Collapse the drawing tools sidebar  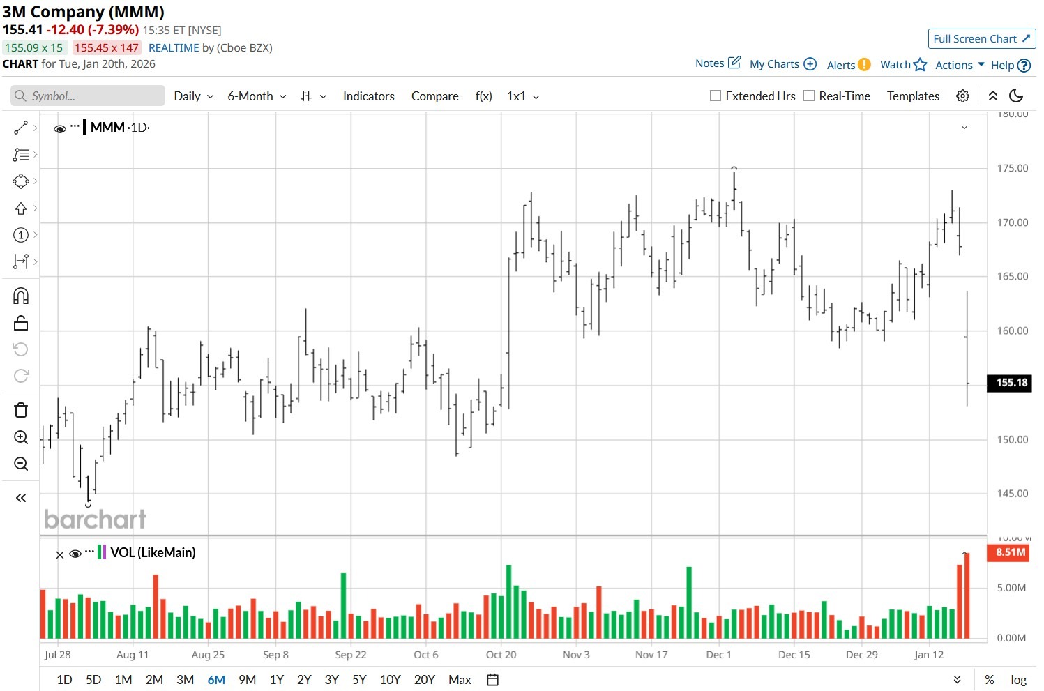click(x=21, y=498)
